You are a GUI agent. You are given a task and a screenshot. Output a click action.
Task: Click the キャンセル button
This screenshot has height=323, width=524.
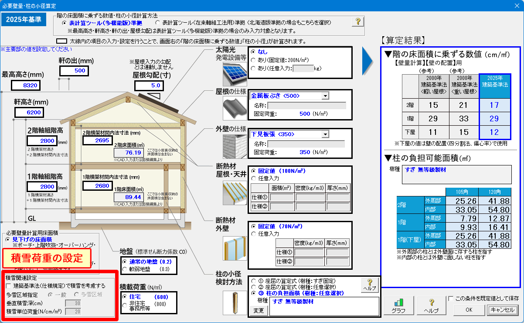point(503,309)
